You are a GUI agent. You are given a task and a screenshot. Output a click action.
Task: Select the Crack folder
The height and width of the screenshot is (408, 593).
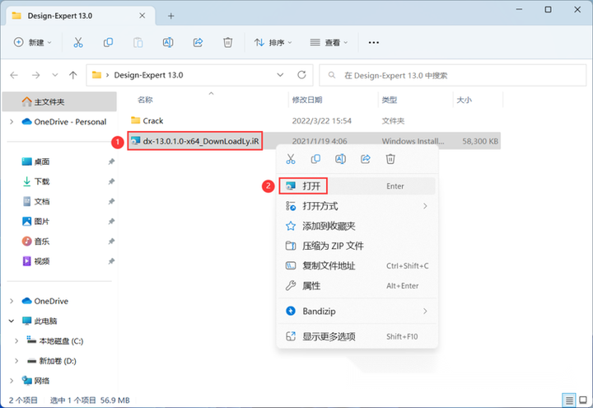point(153,120)
